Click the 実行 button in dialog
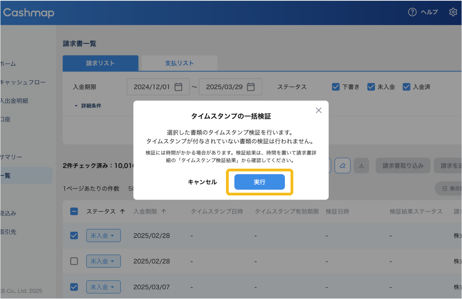The image size is (462, 299). 259,182
